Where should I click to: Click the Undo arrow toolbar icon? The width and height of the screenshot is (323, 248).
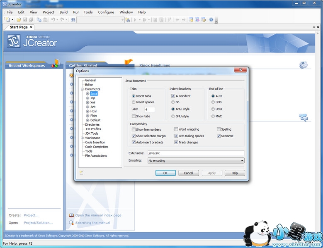pyautogui.click(x=53, y=20)
